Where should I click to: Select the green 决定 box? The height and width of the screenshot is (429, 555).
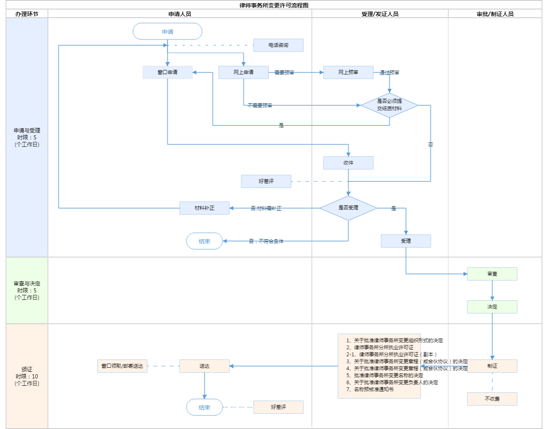[492, 307]
